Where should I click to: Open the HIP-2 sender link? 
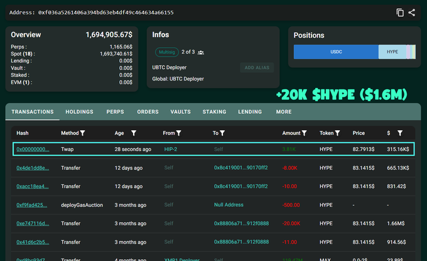click(171, 149)
